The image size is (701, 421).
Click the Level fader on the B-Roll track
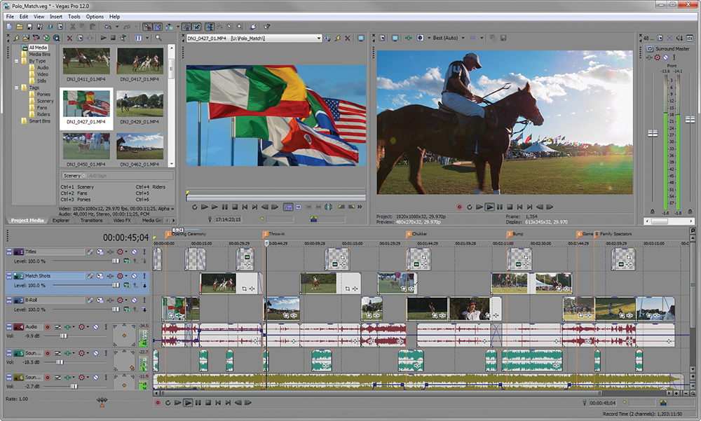[x=116, y=309]
